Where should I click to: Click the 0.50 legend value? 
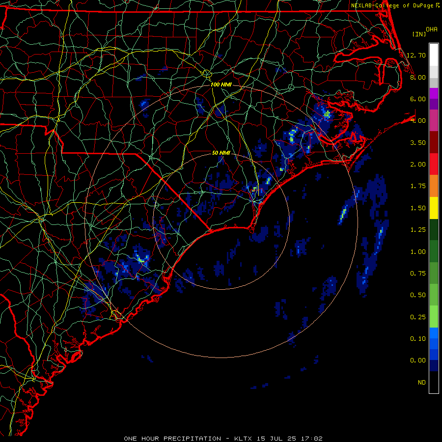418,295
